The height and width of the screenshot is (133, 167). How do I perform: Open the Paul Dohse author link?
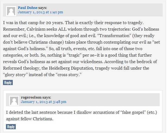coord(28,8)
